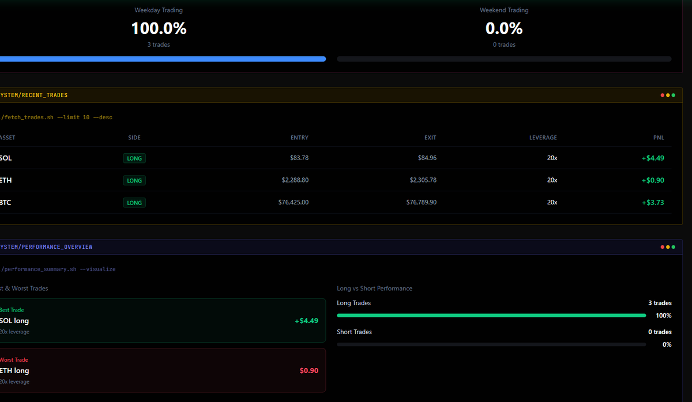
Task: Click yellow dot in PERFORMANCE_OVERVIEW panel header
Action: pos(668,247)
